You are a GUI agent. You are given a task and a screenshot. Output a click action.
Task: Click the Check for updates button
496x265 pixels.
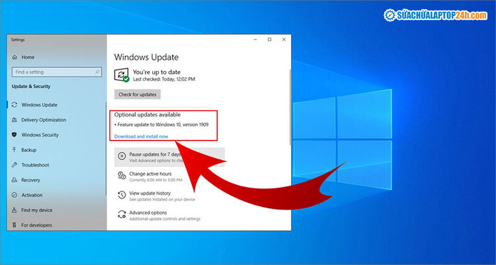point(138,95)
